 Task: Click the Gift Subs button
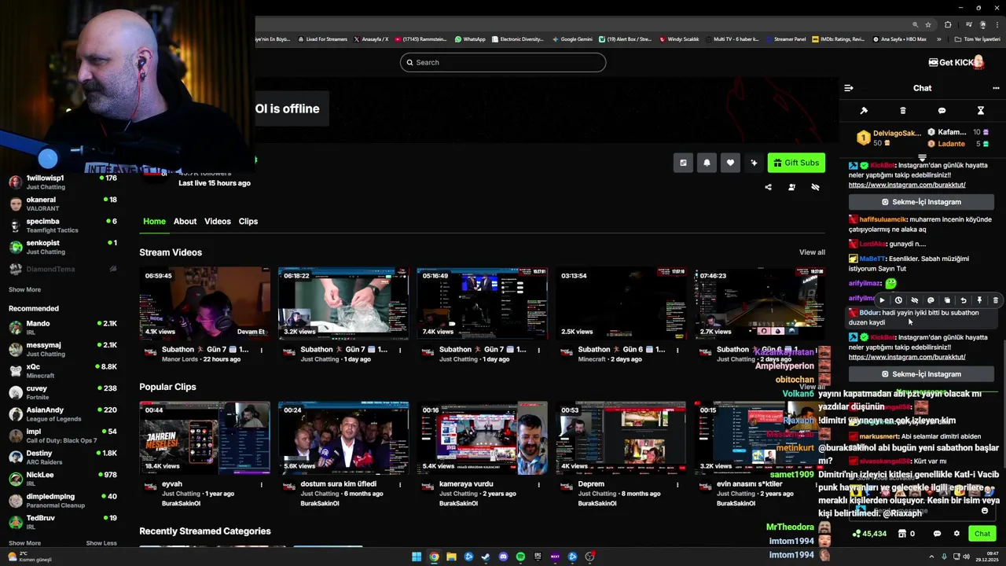796,163
